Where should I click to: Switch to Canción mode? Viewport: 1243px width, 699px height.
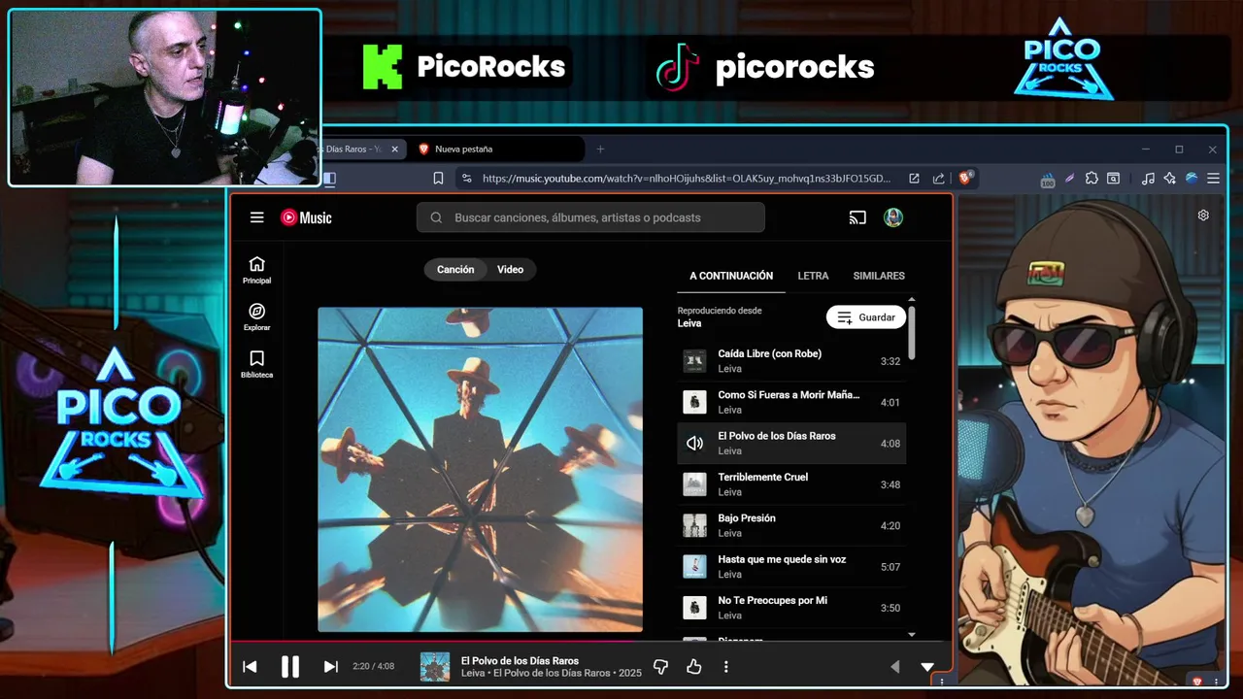(455, 270)
